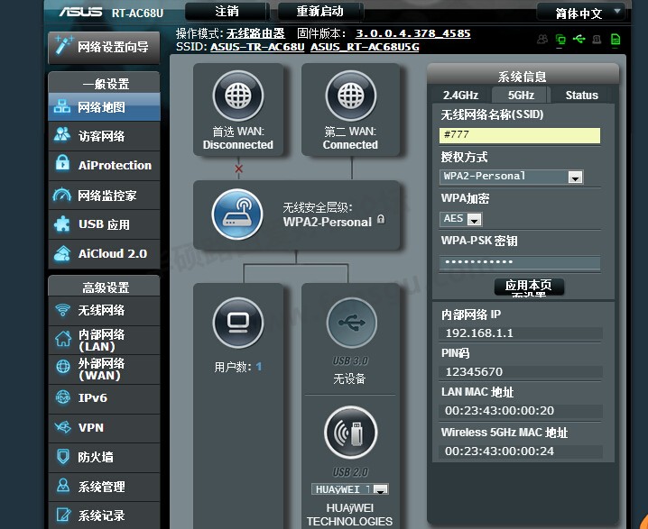The height and width of the screenshot is (529, 648).
Task: Click the green document status icon
Action: (x=616, y=39)
